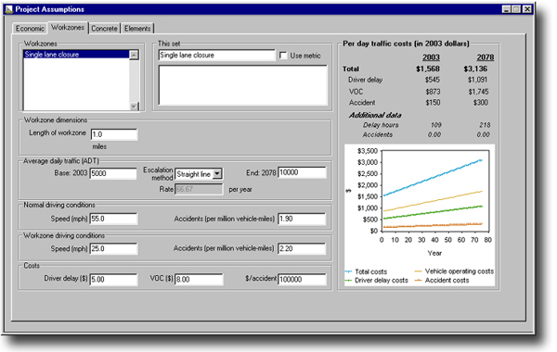This screenshot has height=352, width=557.
Task: Maximize the Project Assumptions window
Action: tap(517, 9)
